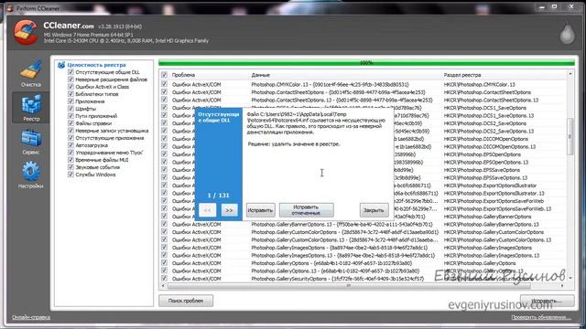Toggle Службы Windows checkbox
The width and height of the screenshot is (586, 329).
(x=71, y=175)
